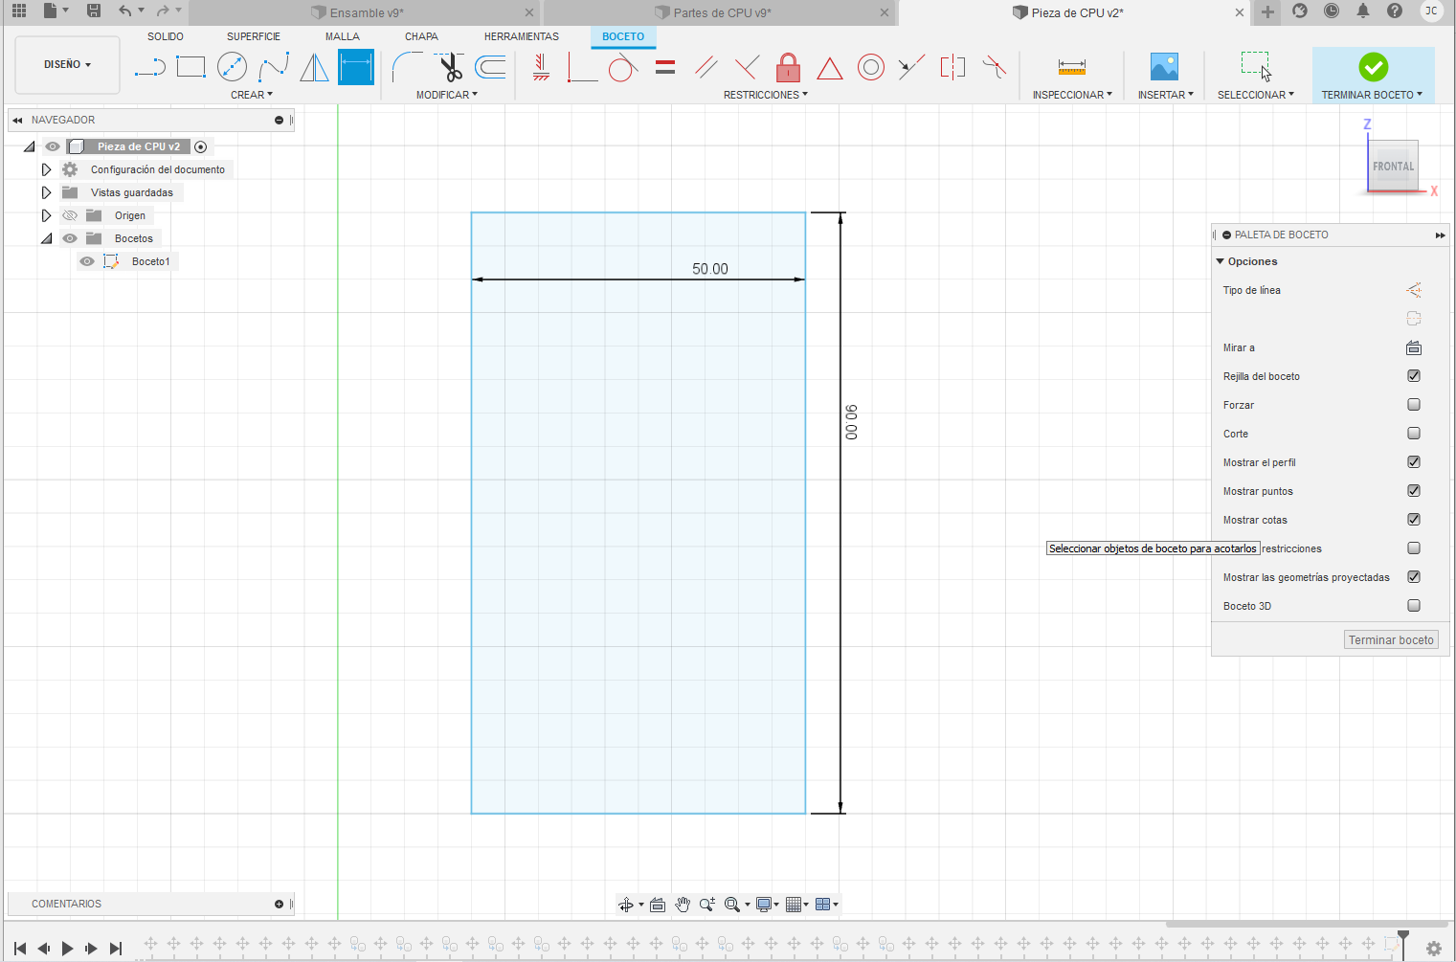Click the Save icon
Image resolution: width=1456 pixels, height=962 pixels.
pyautogui.click(x=94, y=11)
